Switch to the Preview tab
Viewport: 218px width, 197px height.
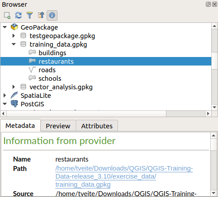tap(58, 126)
